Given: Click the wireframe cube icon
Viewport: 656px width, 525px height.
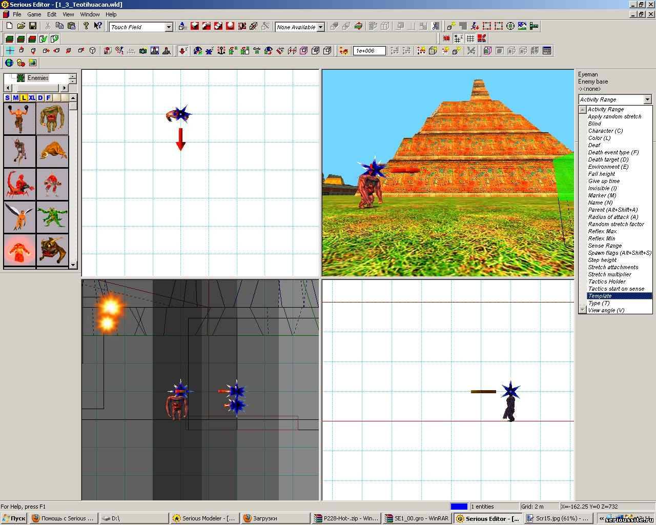Looking at the screenshot, I should 92,51.
